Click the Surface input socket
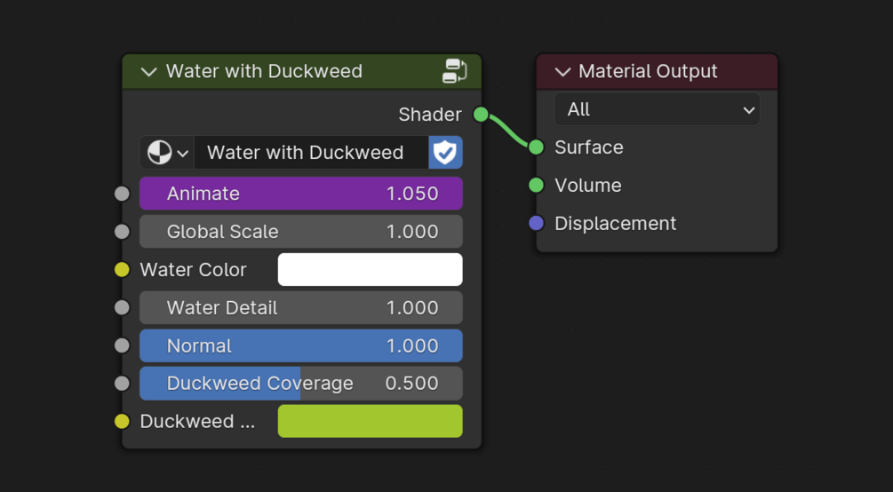Viewport: 893px width, 492px height. click(x=536, y=147)
